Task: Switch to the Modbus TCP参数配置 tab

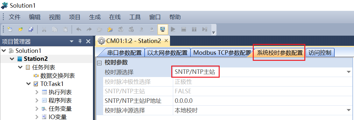Action: [222, 53]
